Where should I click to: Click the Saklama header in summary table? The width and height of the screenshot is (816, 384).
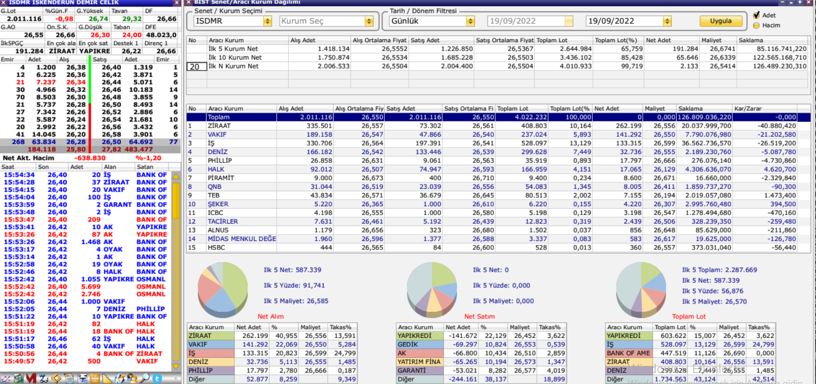pos(772,40)
